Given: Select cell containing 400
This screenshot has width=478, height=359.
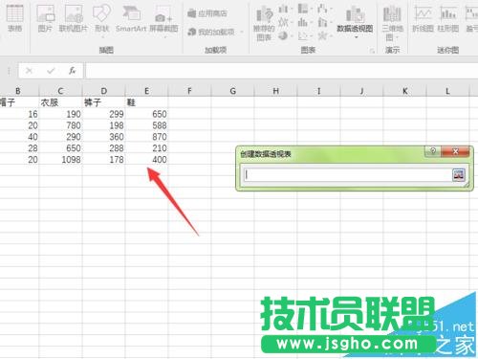Looking at the screenshot, I should click(x=146, y=160).
